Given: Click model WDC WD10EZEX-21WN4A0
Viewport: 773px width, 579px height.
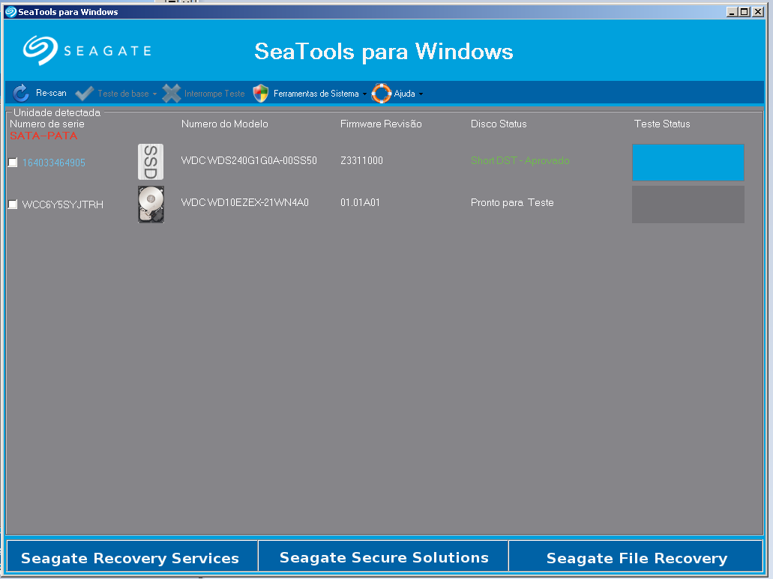Looking at the screenshot, I should click(x=245, y=202).
